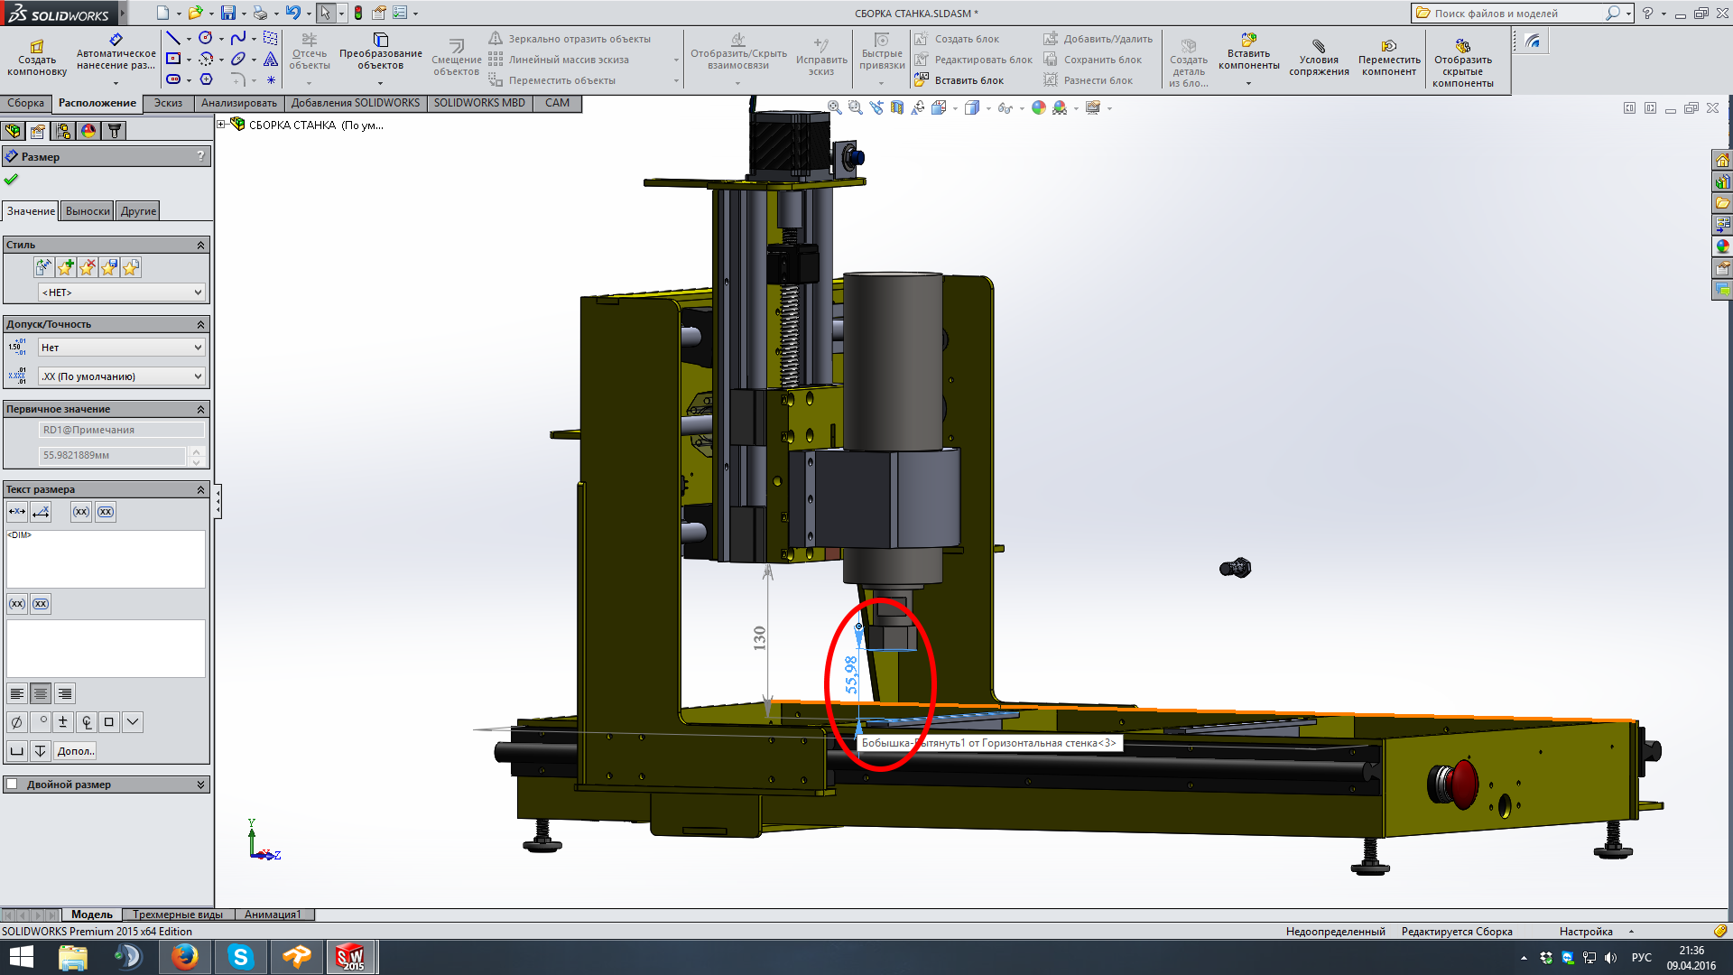Screen dimensions: 1733x975
Task: Click the dimension text box containing <DIM>
Action: [x=106, y=559]
